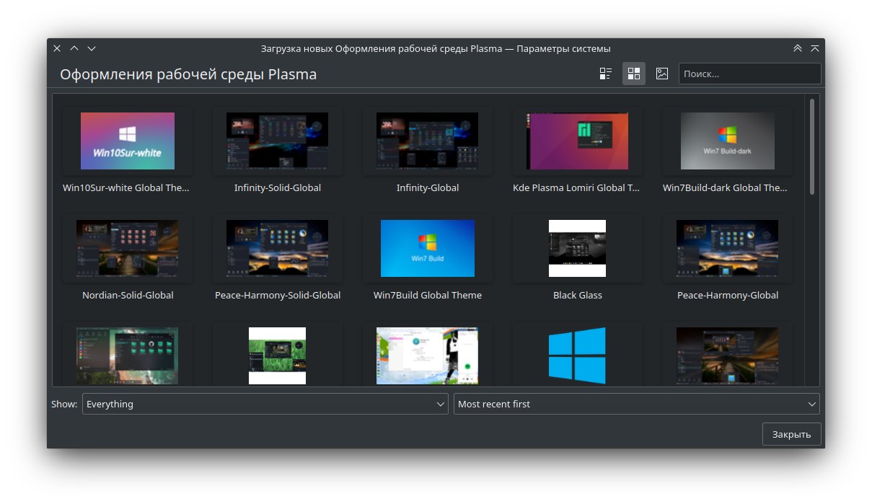Open Kde Plasma Lomiri Global Theme preview
Image resolution: width=872 pixels, height=504 pixels.
[578, 141]
